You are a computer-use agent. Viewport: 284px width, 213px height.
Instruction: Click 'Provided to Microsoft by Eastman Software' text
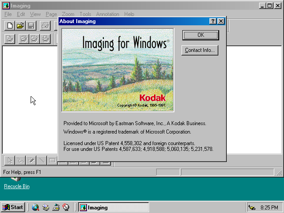(135, 123)
